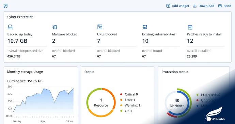Click the 1 Resource donut center
The height and width of the screenshot is (124, 235).
tap(101, 103)
